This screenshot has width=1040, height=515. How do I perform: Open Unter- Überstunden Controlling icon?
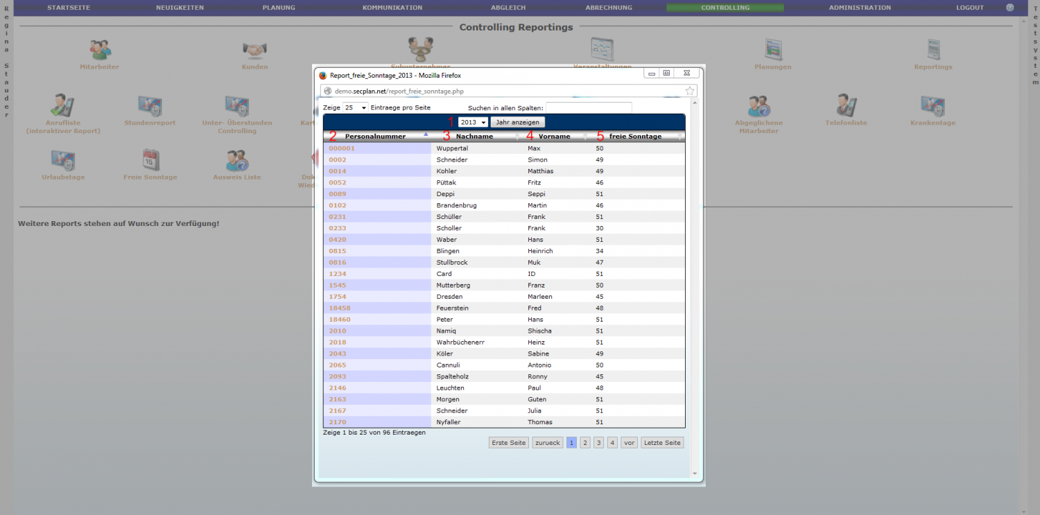tap(237, 105)
